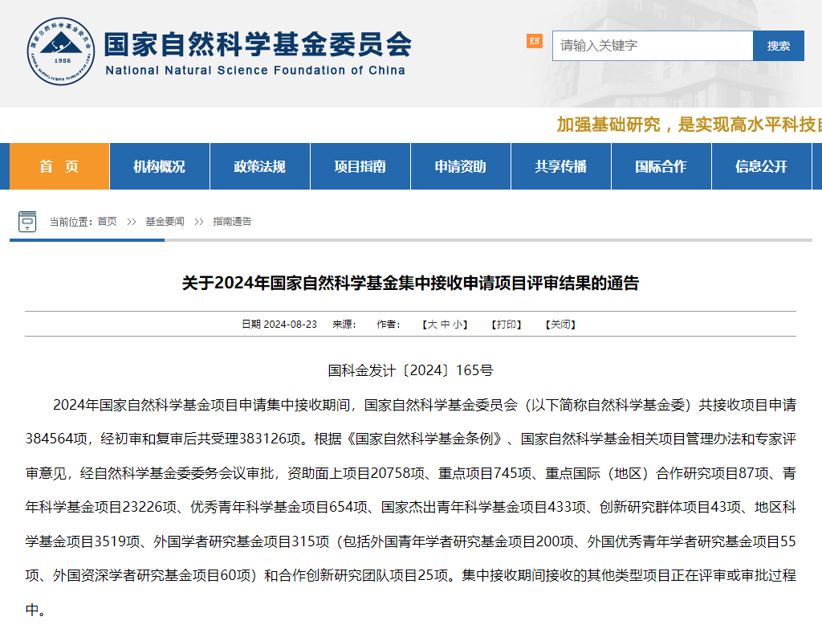Open the 机构概况 section
The height and width of the screenshot is (633, 822).
(159, 165)
